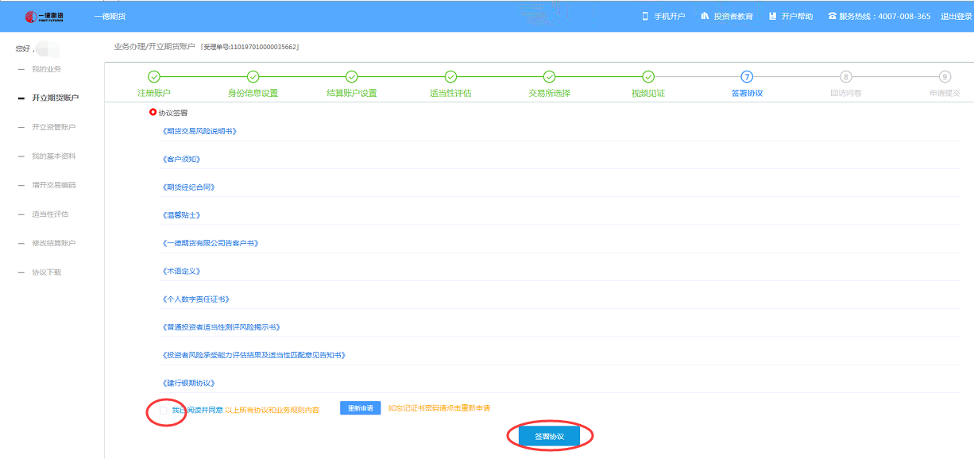
Task: Click the 重新申请 button
Action: pyautogui.click(x=360, y=408)
